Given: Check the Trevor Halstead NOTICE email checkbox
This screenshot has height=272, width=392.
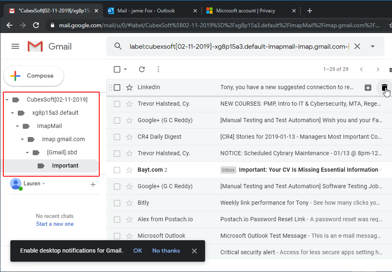Looking at the screenshot, I should [117, 153].
